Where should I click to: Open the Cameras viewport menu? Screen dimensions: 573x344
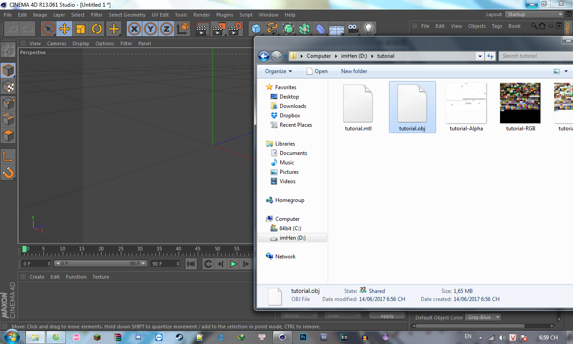coord(56,43)
